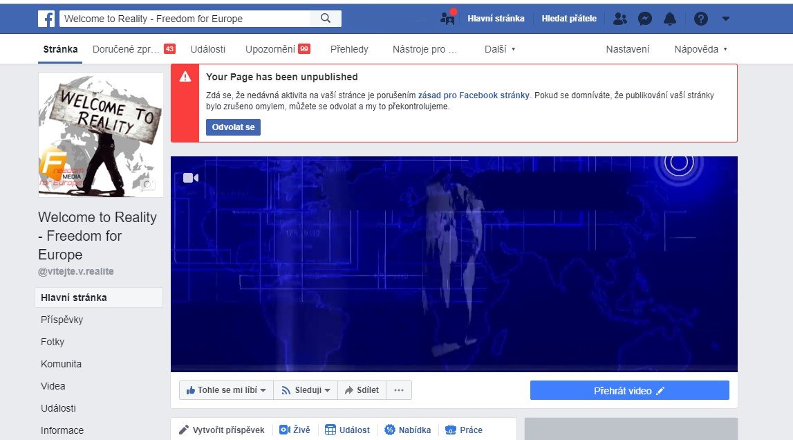Click the Nabídka offer percent icon

[x=389, y=430]
